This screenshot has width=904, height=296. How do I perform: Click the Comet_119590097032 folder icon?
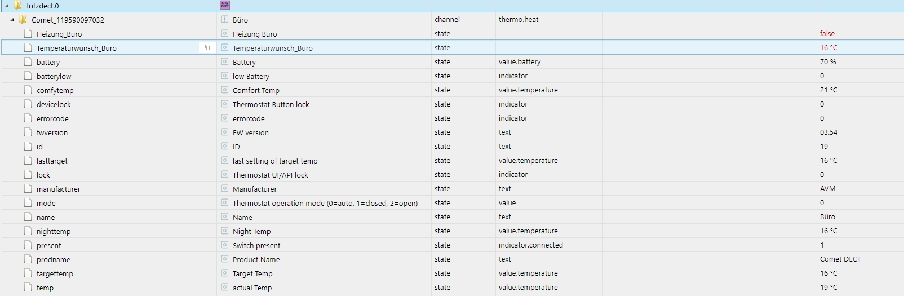[x=23, y=20]
